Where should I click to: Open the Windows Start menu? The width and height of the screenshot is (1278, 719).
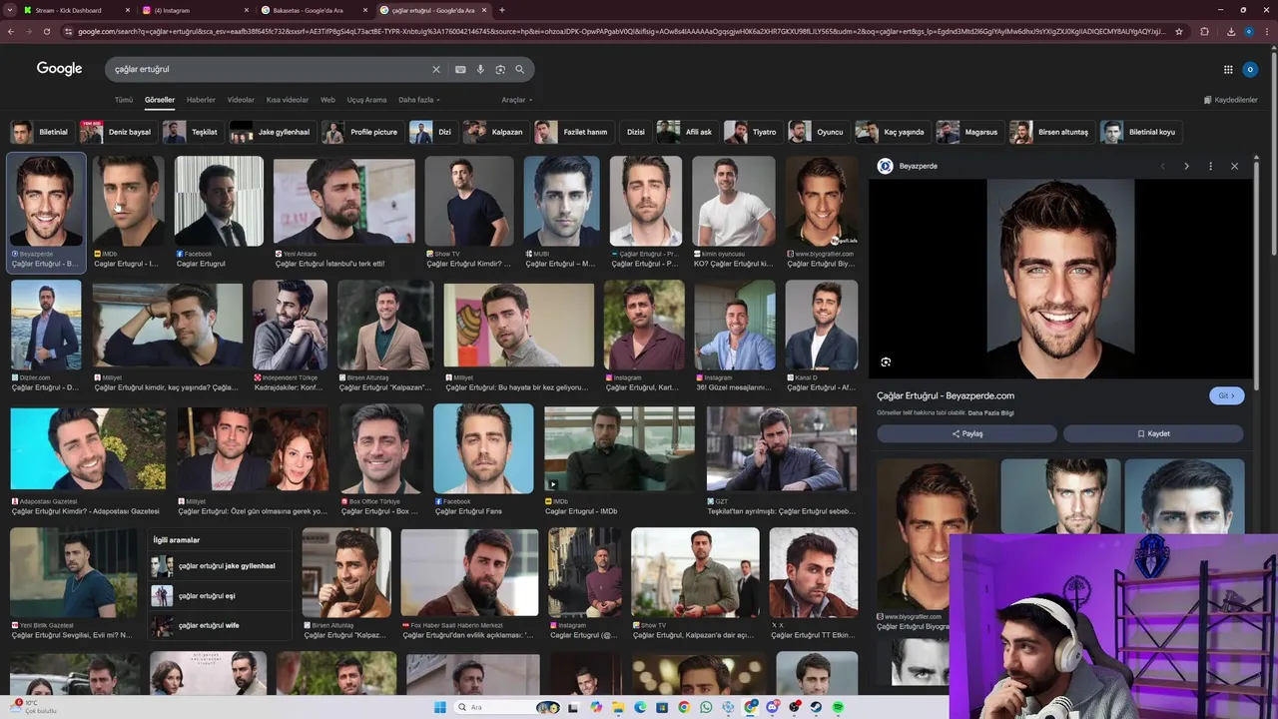click(x=440, y=707)
